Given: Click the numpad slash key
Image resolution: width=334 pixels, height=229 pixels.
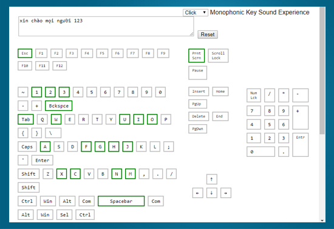Looking at the screenshot, I should click(270, 96).
